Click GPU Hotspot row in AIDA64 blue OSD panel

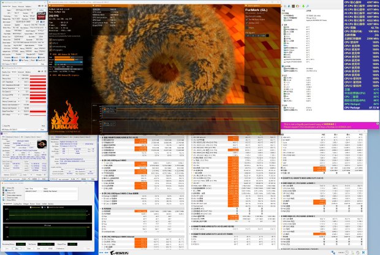(362, 104)
